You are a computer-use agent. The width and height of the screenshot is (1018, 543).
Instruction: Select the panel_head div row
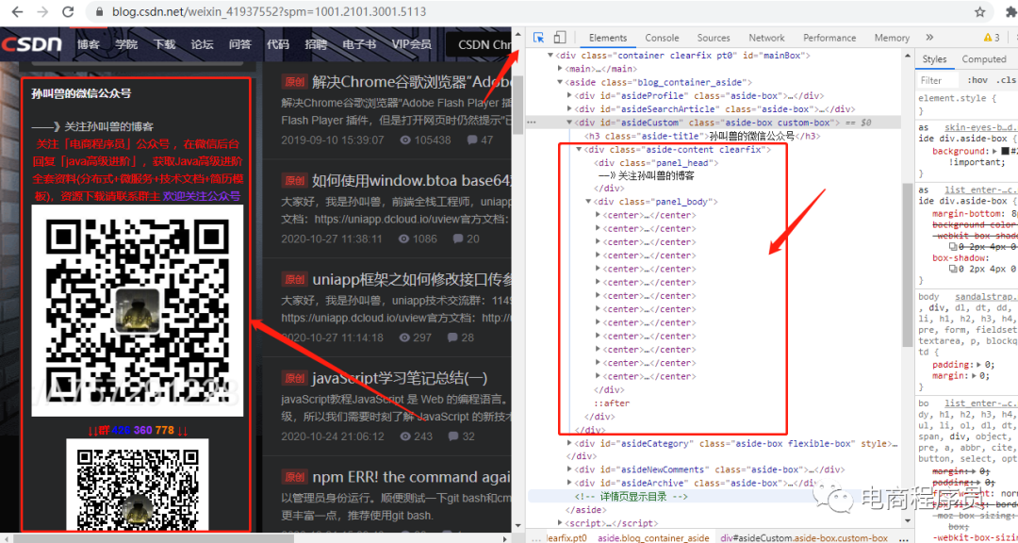coord(656,163)
